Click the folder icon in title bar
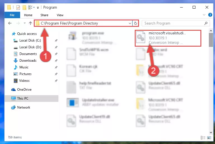Image resolution: width=215 pixels, height=144 pixels. [9, 7]
